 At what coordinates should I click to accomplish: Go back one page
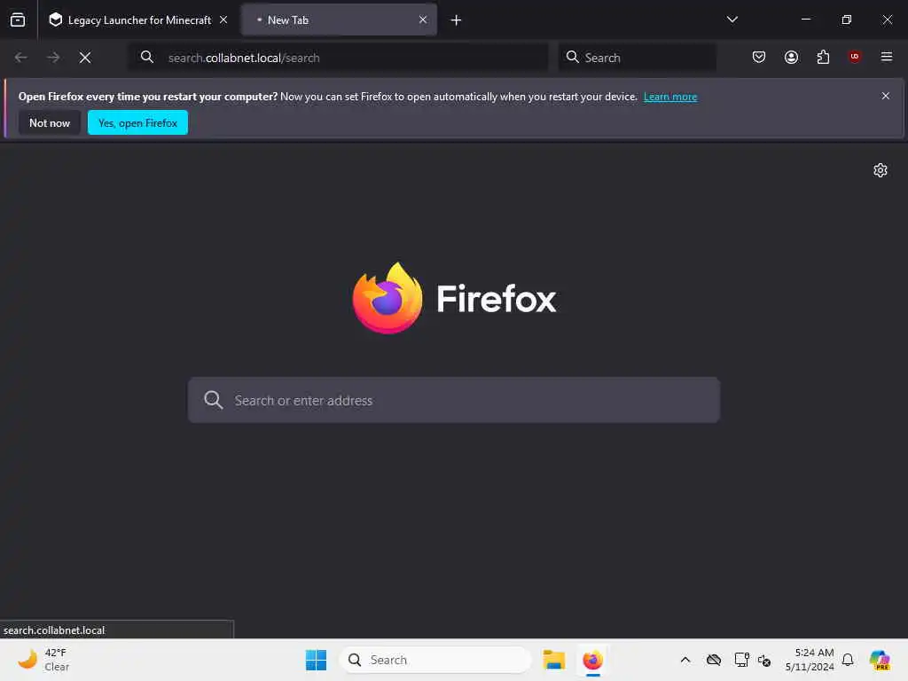point(21,58)
